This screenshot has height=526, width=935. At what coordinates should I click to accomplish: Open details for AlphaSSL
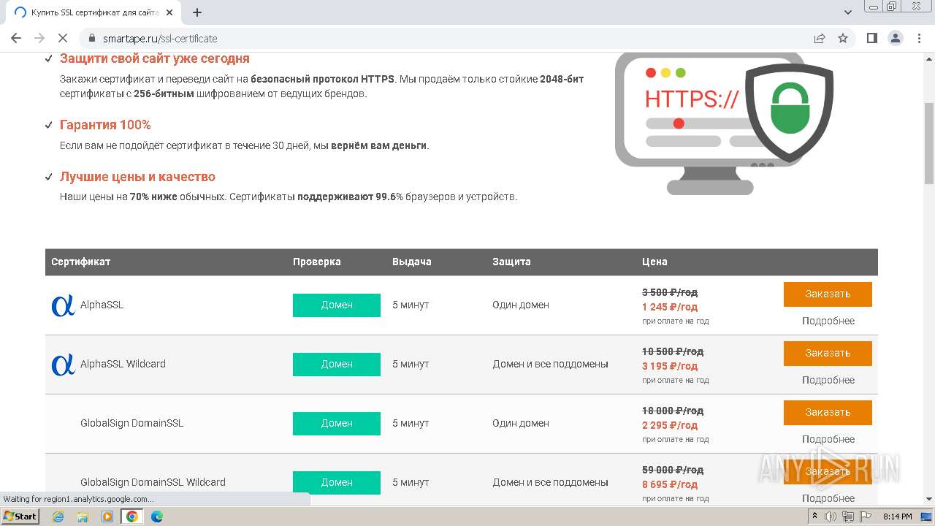tap(828, 321)
